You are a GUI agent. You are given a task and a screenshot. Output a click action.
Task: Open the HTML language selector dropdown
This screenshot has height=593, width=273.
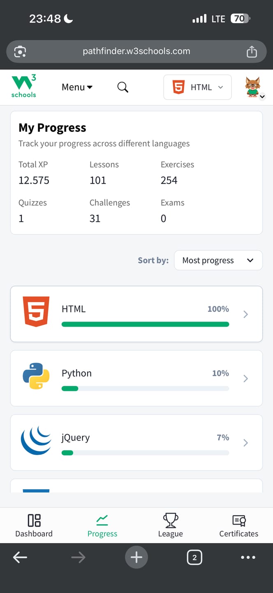tap(197, 87)
